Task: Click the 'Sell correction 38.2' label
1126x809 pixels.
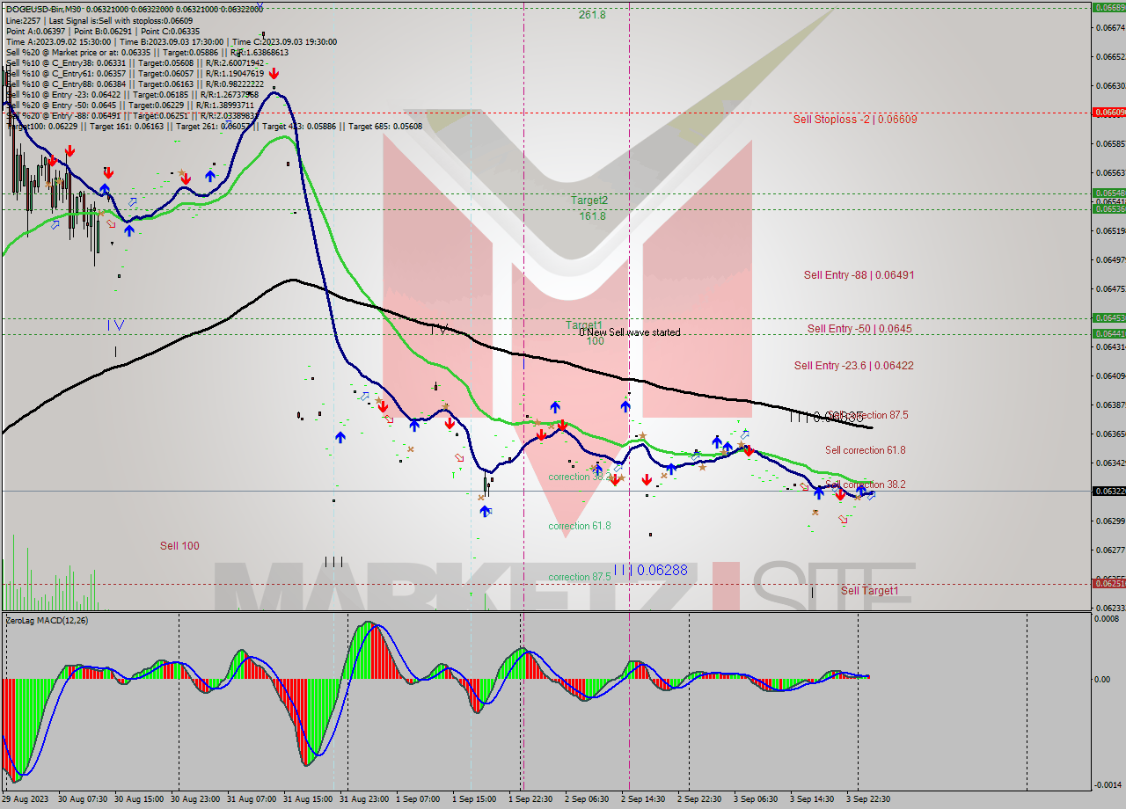Action: point(866,485)
